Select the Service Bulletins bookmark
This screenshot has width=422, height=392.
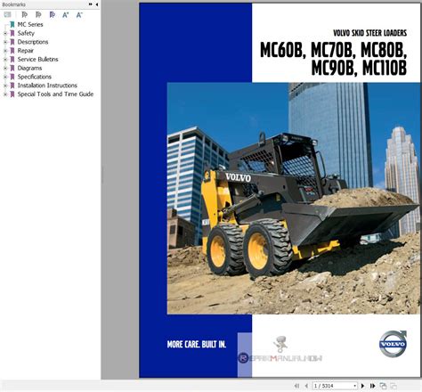(x=37, y=60)
